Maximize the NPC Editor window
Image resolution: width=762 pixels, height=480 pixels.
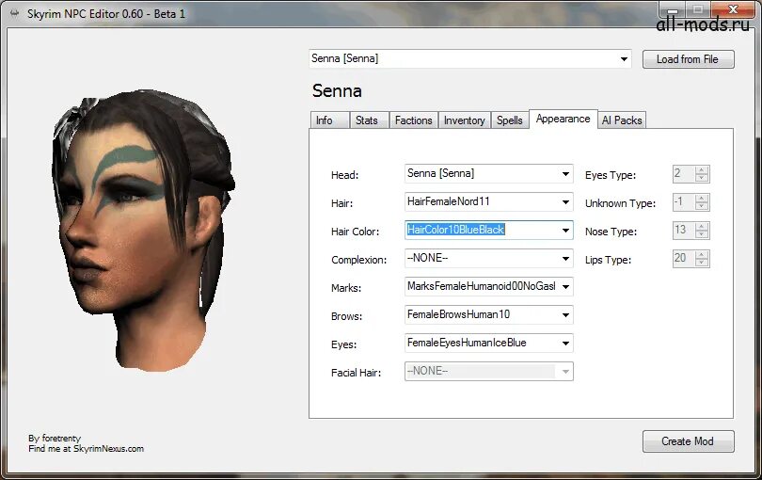[699, 8]
